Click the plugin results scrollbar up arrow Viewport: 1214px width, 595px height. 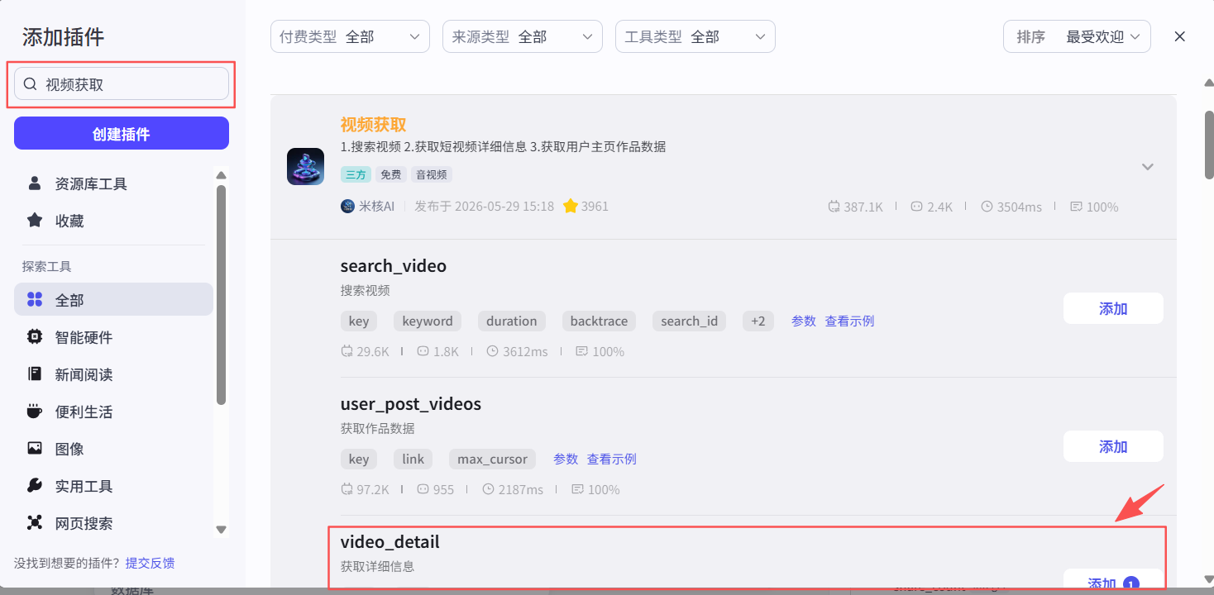click(1209, 83)
